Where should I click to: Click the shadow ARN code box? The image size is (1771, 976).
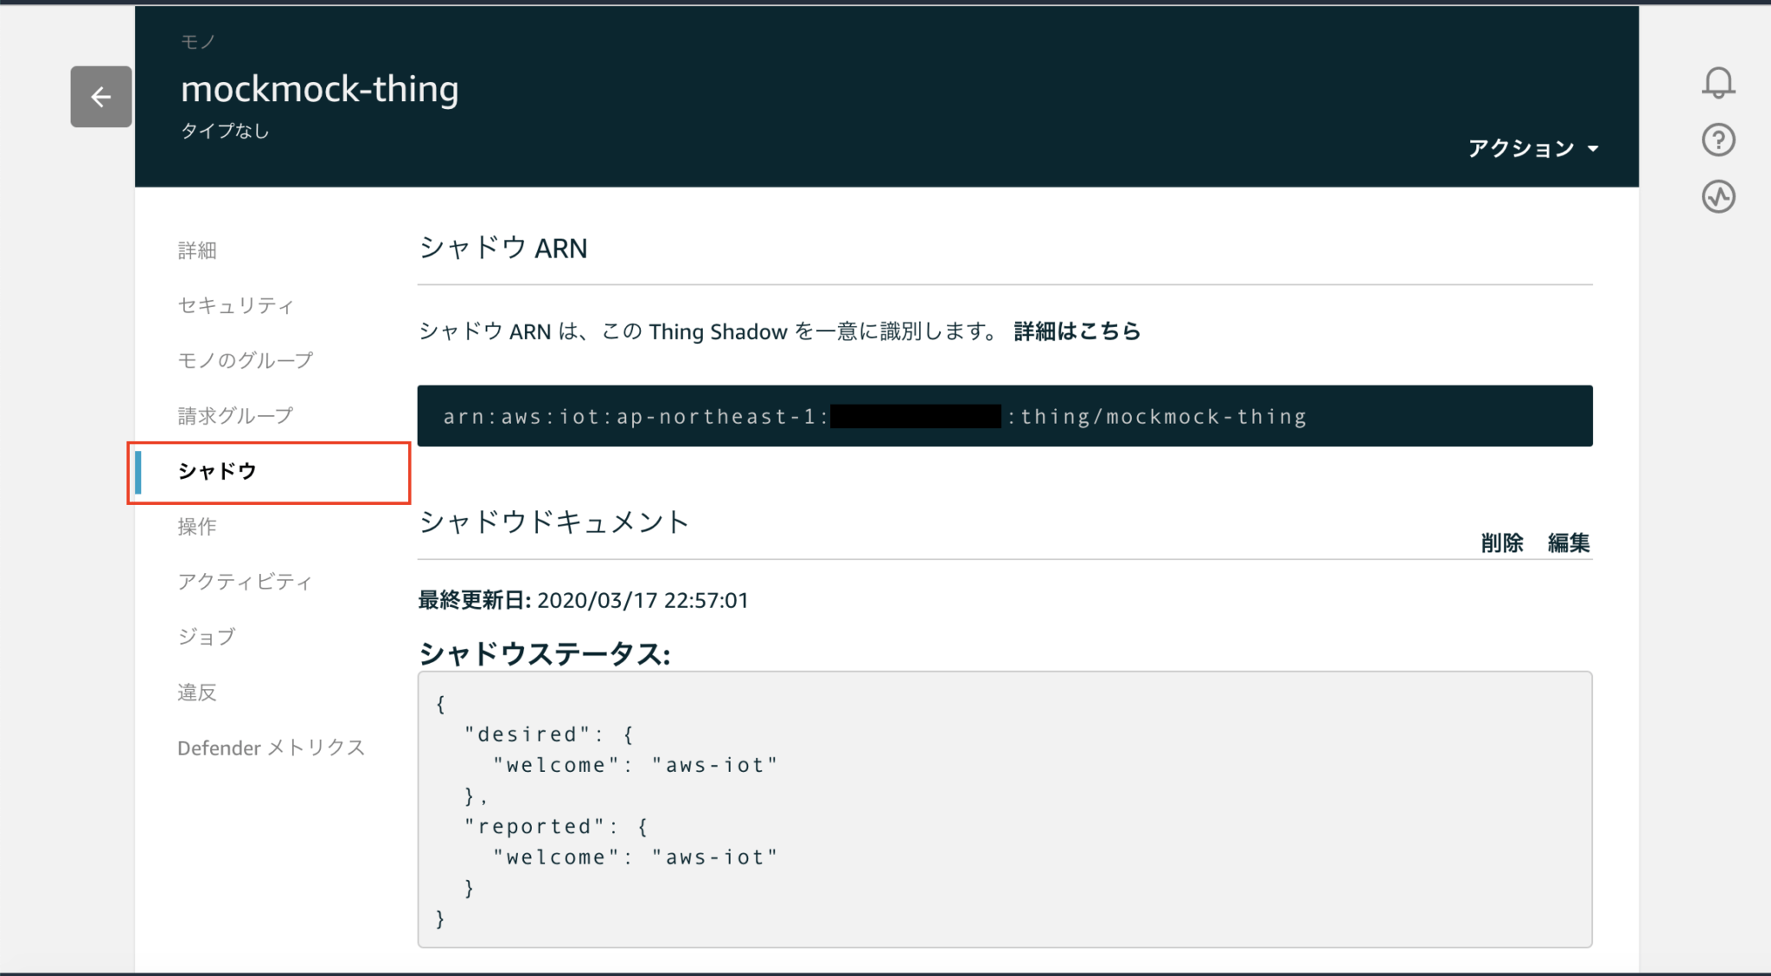coord(1005,416)
